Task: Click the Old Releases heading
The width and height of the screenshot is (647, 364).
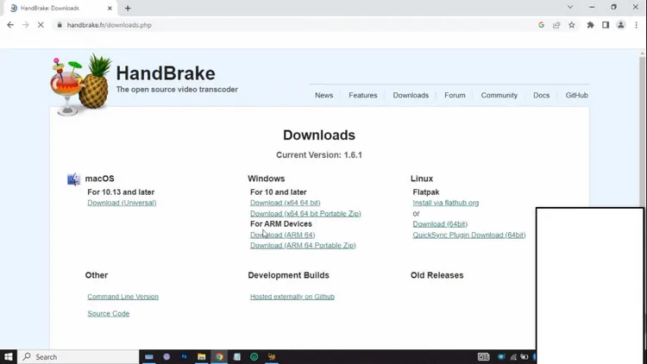Action: (x=437, y=275)
